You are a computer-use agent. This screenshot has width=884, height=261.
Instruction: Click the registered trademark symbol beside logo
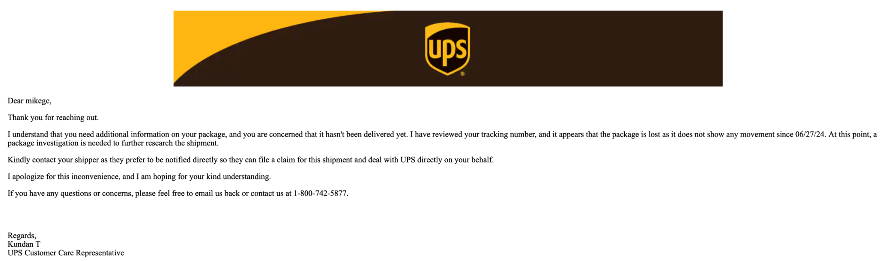pos(463,74)
